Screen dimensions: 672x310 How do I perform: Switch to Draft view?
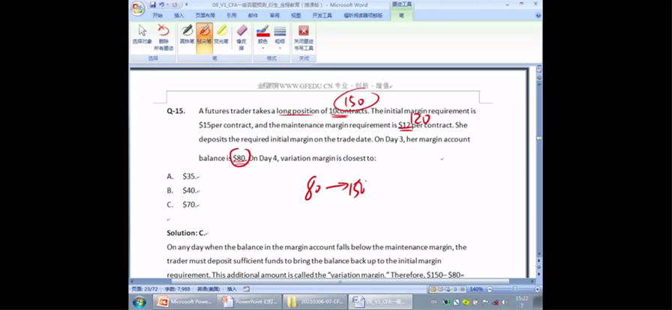click(x=462, y=289)
